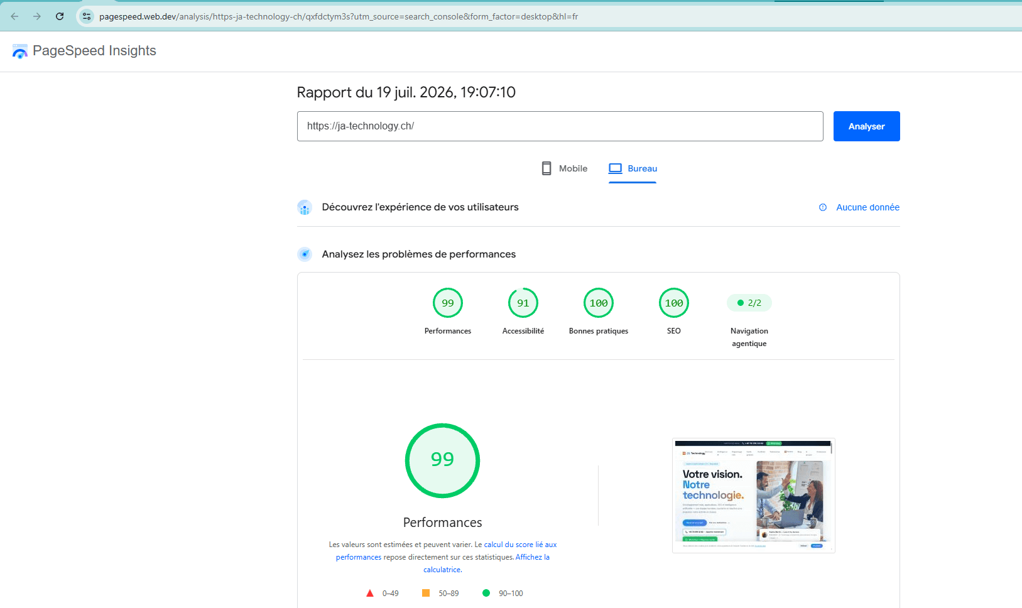Open the calcul du score lié aux performances link

pos(520,545)
